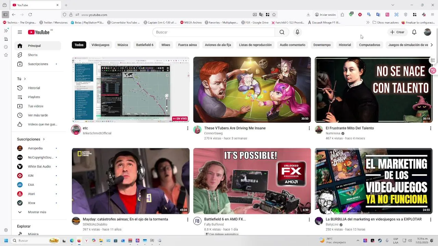Open the account avatar menu

(x=427, y=32)
